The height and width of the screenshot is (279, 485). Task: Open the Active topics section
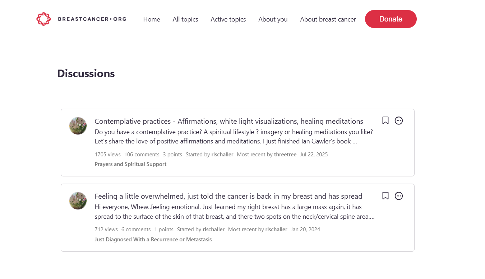click(228, 19)
